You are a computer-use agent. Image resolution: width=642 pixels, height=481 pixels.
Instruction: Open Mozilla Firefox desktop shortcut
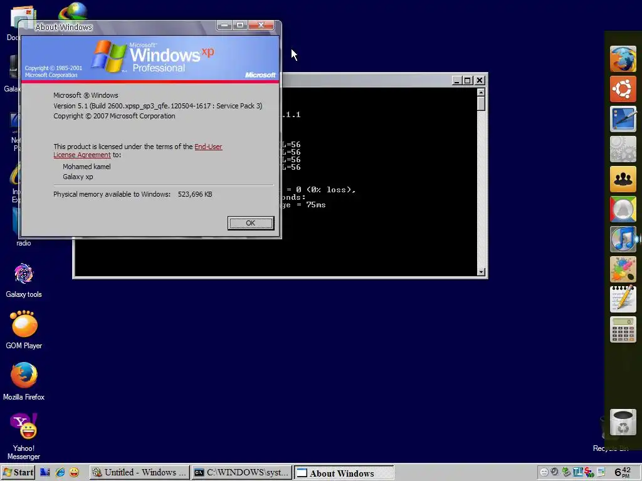(x=24, y=381)
